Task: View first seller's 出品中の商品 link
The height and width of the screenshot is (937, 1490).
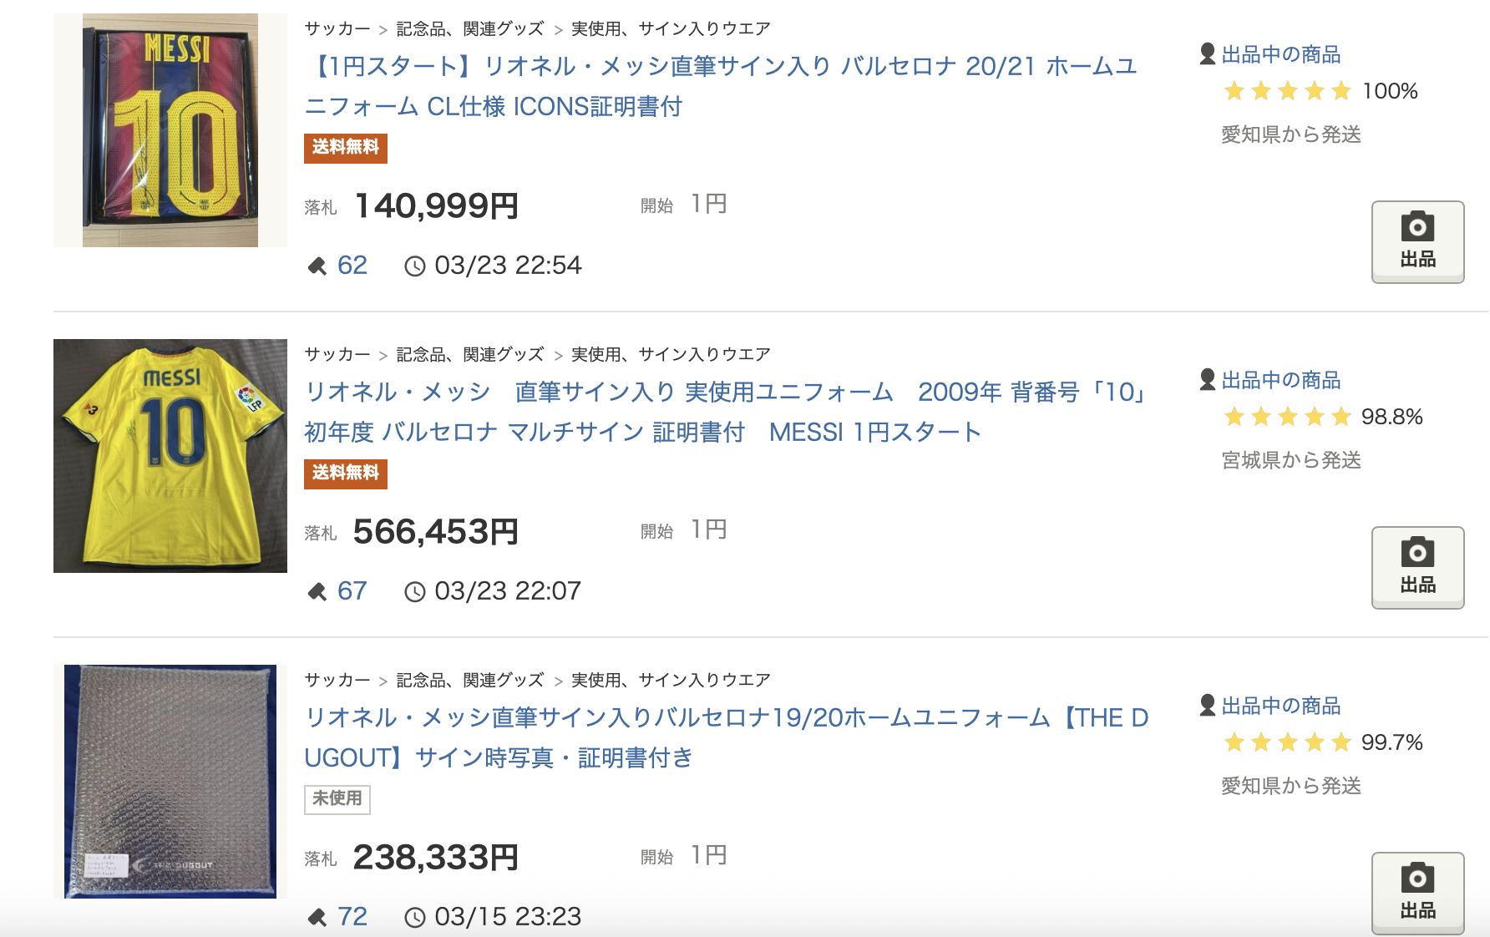Action: pos(1280,54)
